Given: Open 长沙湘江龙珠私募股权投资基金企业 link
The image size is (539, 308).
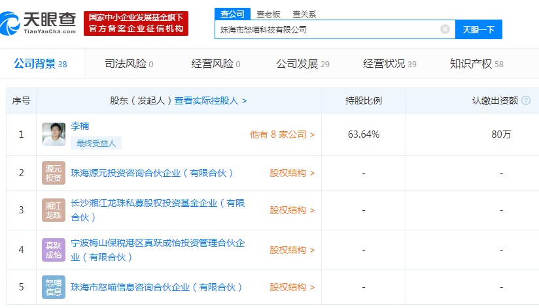Looking at the screenshot, I should pos(158,210).
